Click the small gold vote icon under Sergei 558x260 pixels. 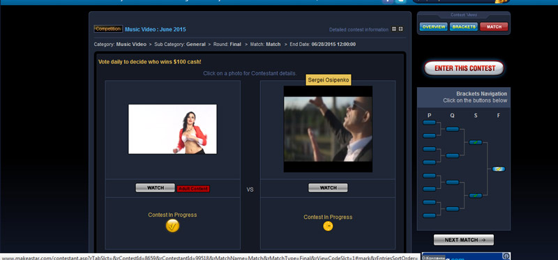click(328, 226)
